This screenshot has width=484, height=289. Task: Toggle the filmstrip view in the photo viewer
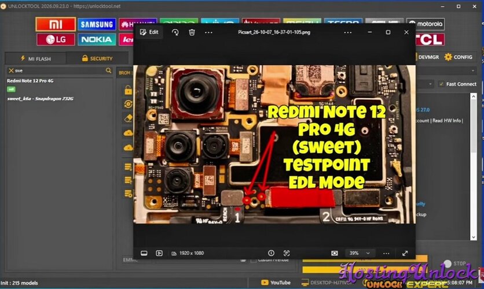point(144,253)
